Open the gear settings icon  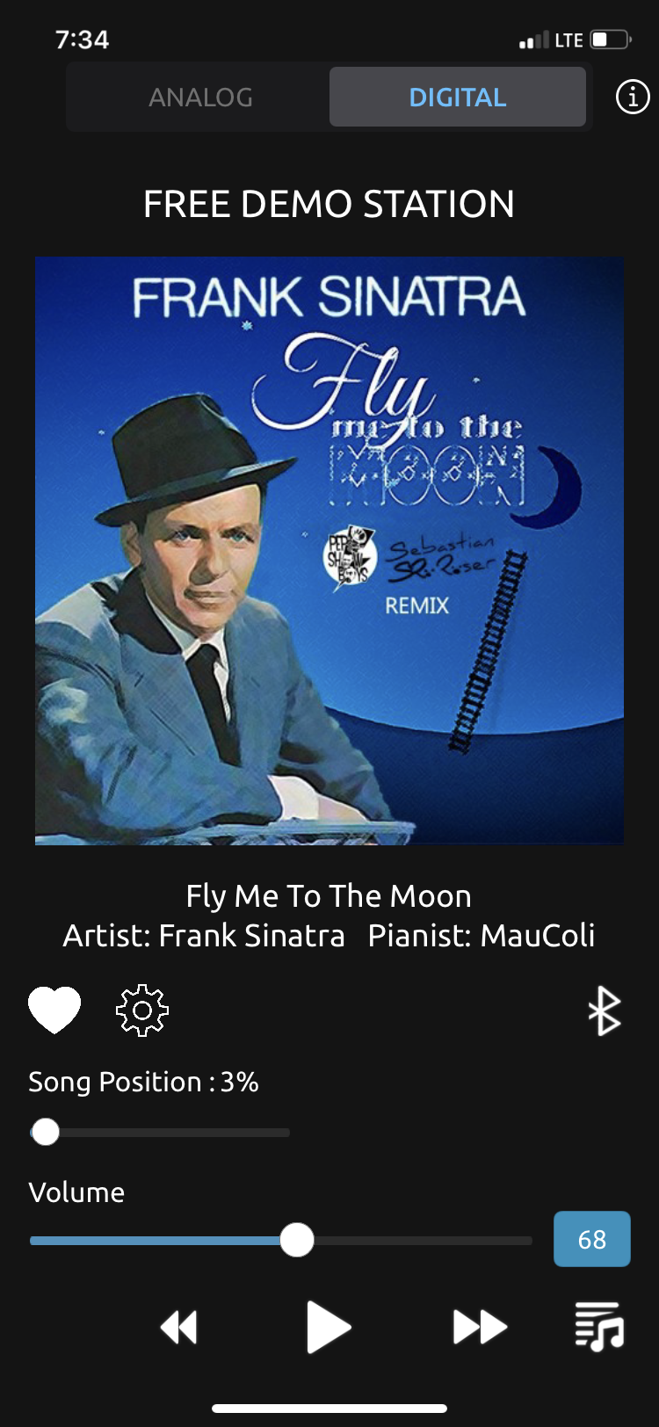point(142,1010)
